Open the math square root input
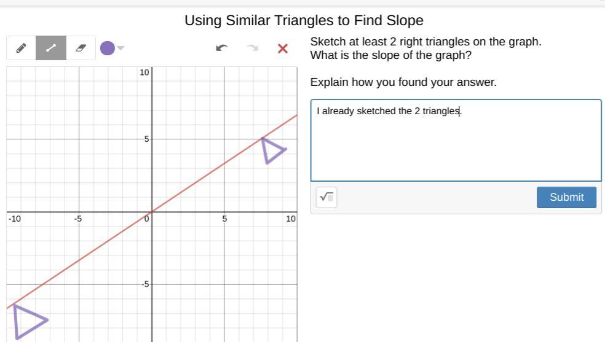This screenshot has height=342, width=605. pos(326,197)
